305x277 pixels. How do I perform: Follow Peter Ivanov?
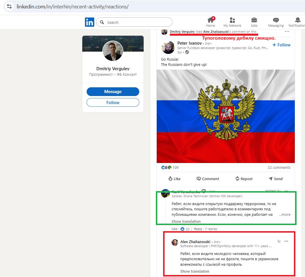[x=281, y=45]
